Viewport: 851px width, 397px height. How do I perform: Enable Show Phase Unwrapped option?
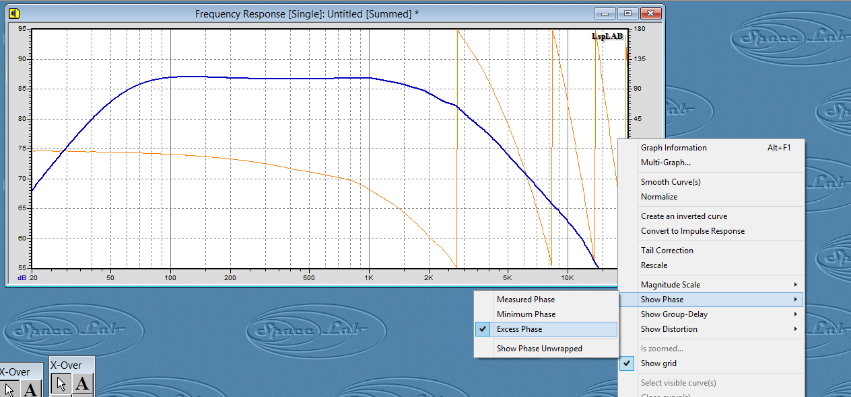tap(546, 349)
